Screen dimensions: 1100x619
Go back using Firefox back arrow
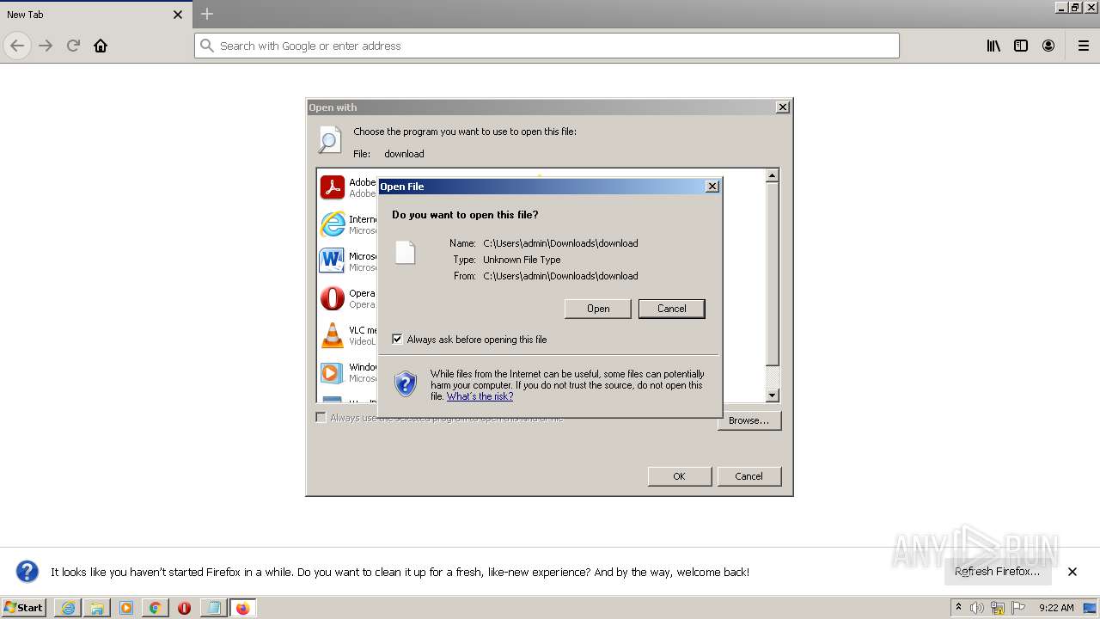point(17,46)
